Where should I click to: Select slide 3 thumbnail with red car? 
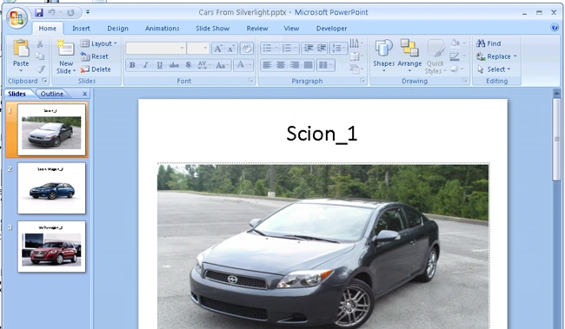(x=51, y=247)
